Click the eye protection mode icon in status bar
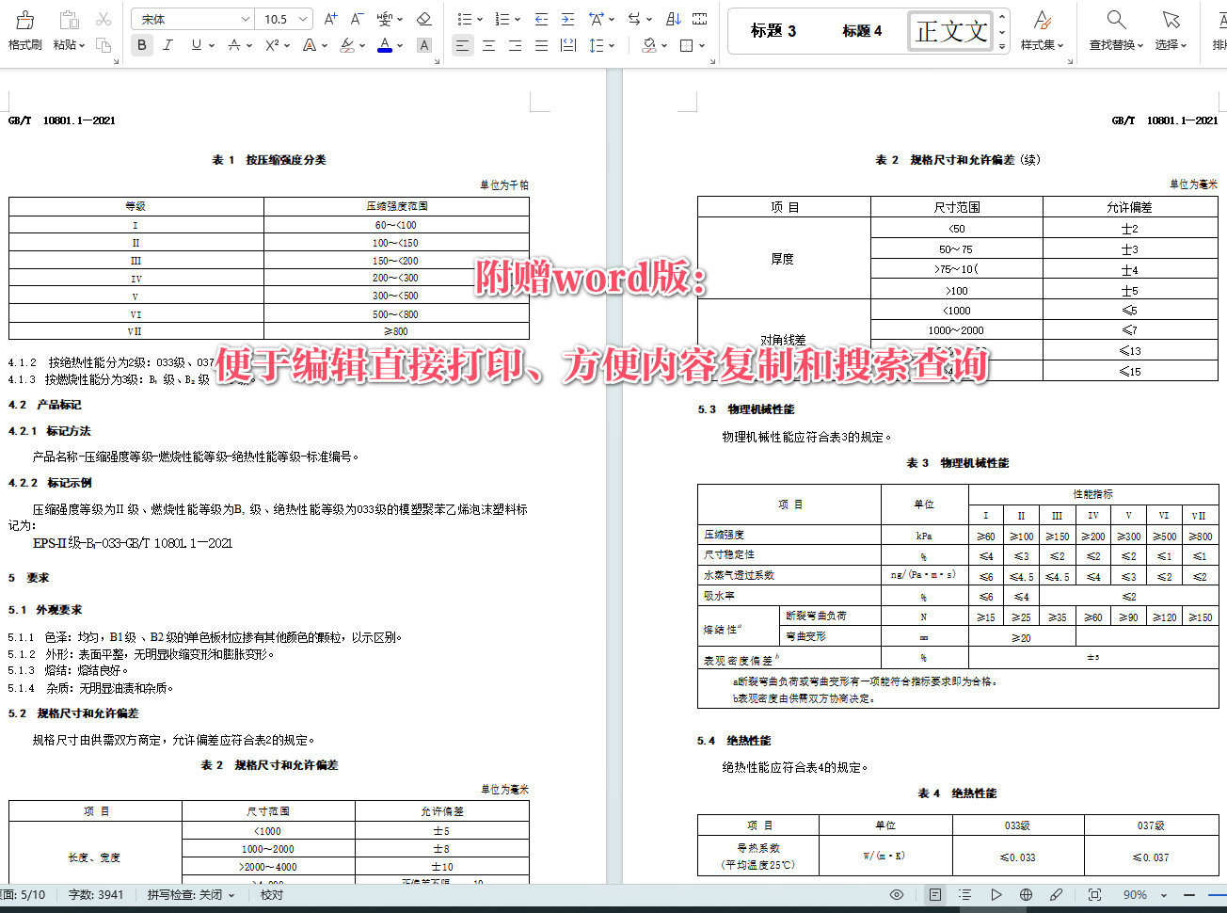 [x=896, y=894]
